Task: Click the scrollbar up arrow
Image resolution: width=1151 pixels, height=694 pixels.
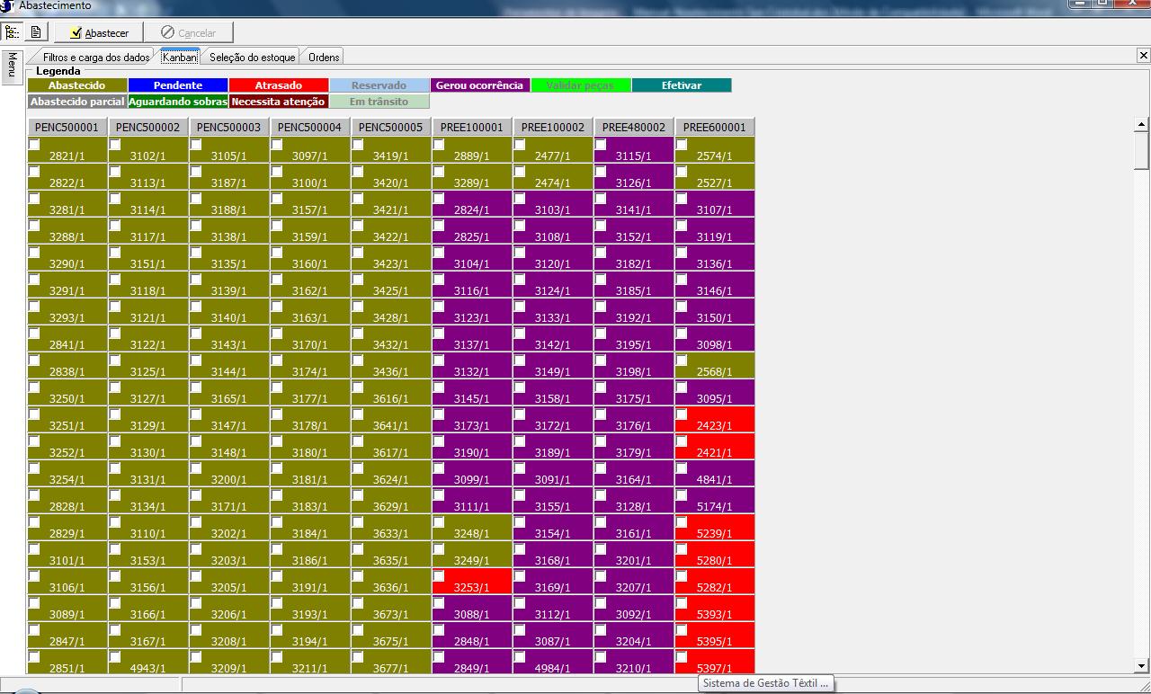Action: pyautogui.click(x=1142, y=125)
